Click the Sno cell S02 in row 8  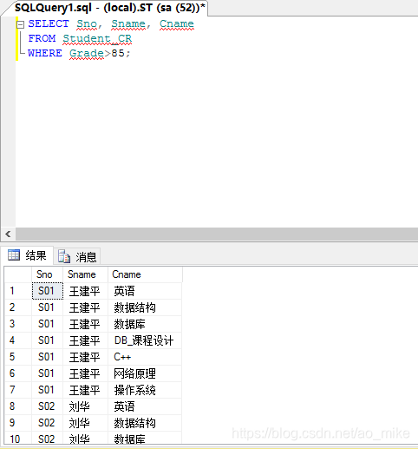(x=48, y=406)
